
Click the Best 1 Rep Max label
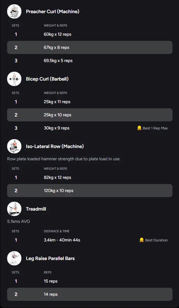click(155, 128)
